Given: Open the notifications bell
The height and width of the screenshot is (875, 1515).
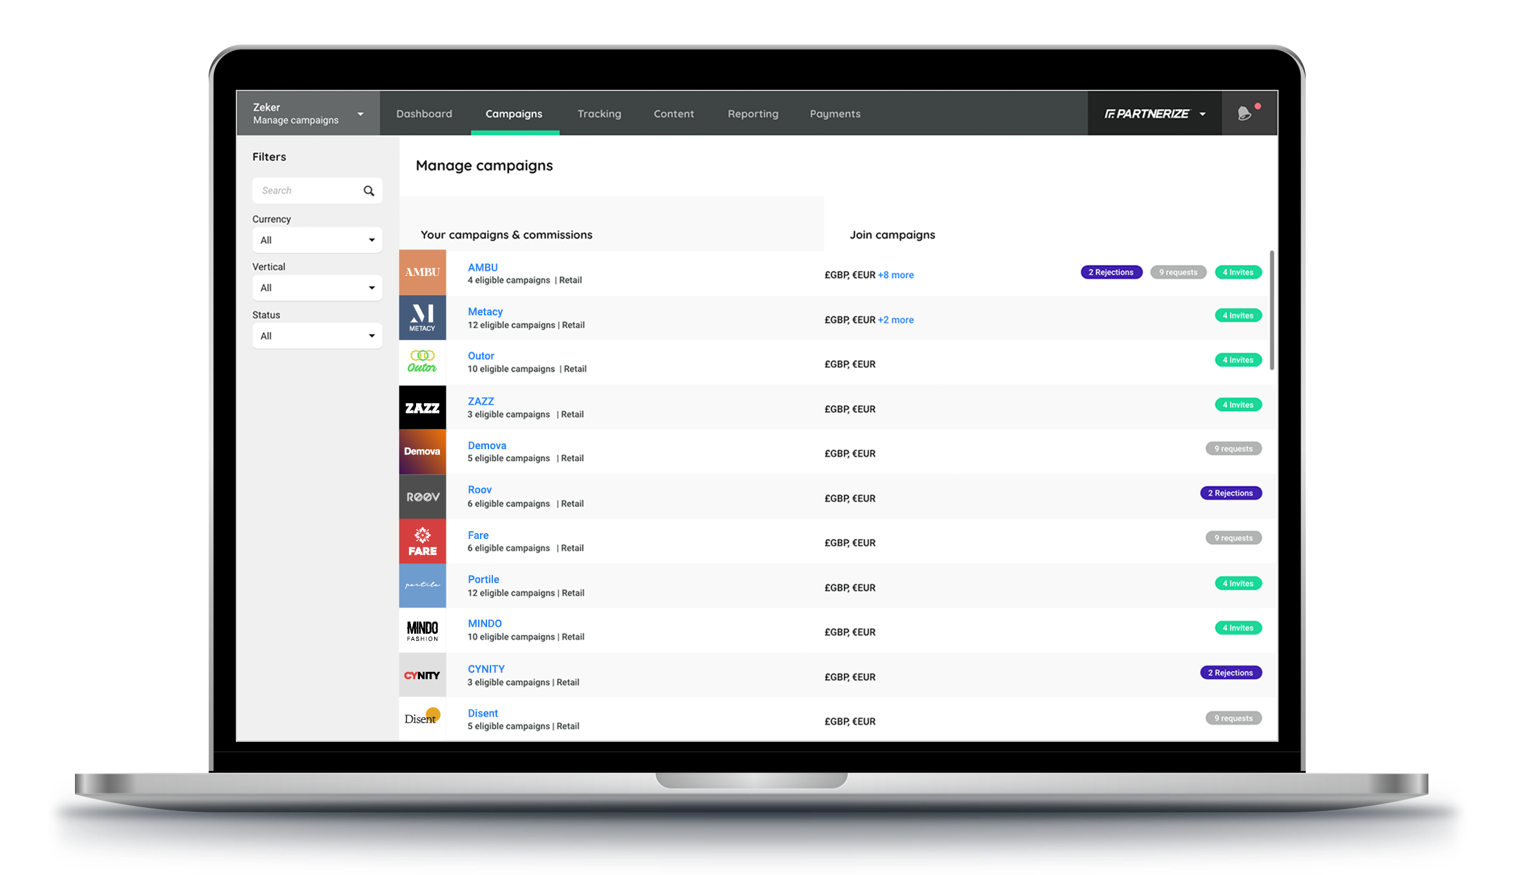Looking at the screenshot, I should pos(1244,114).
